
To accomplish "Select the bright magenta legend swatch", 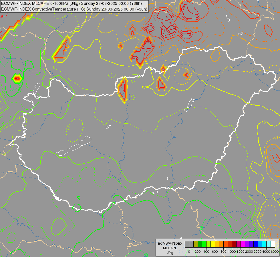I will [243, 244].
